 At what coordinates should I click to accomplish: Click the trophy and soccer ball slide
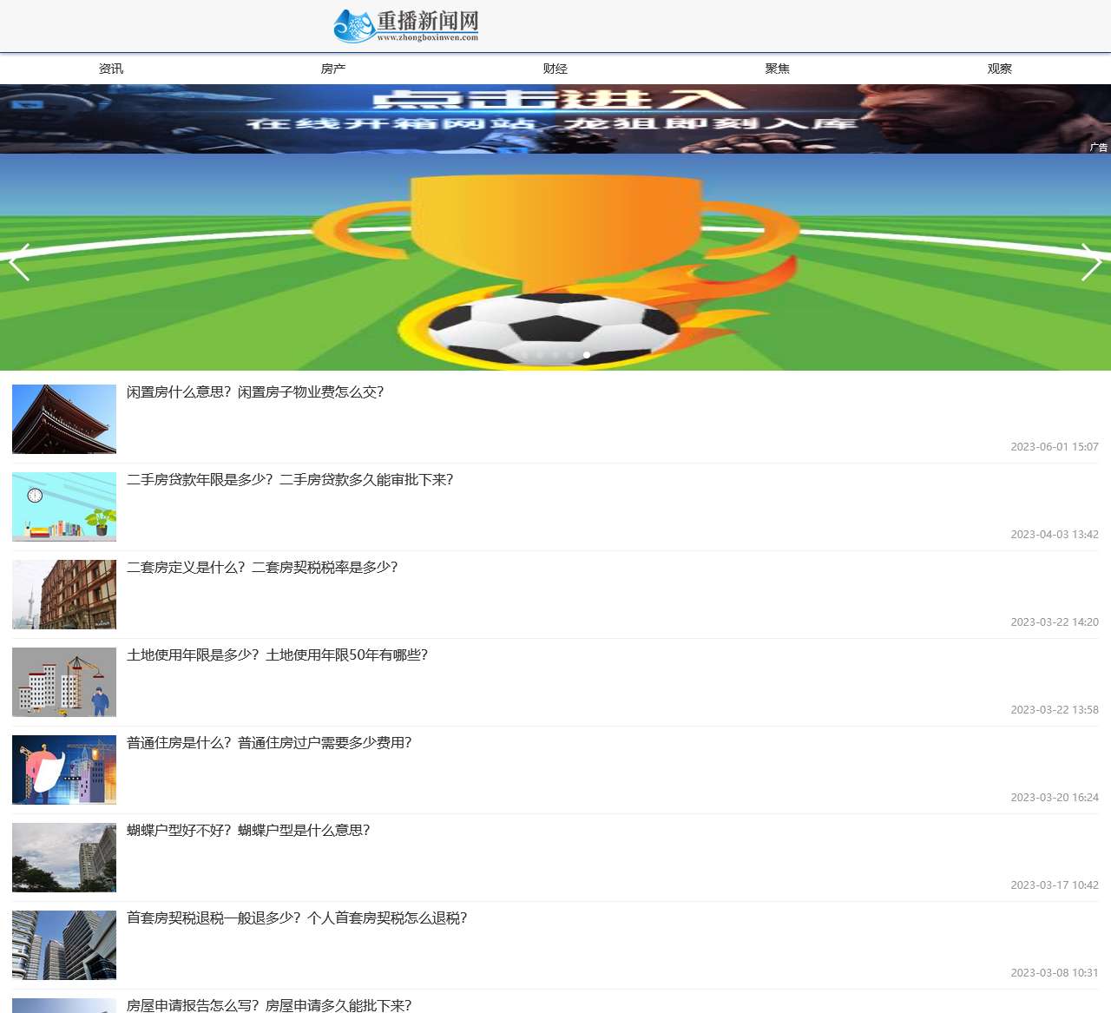555,262
